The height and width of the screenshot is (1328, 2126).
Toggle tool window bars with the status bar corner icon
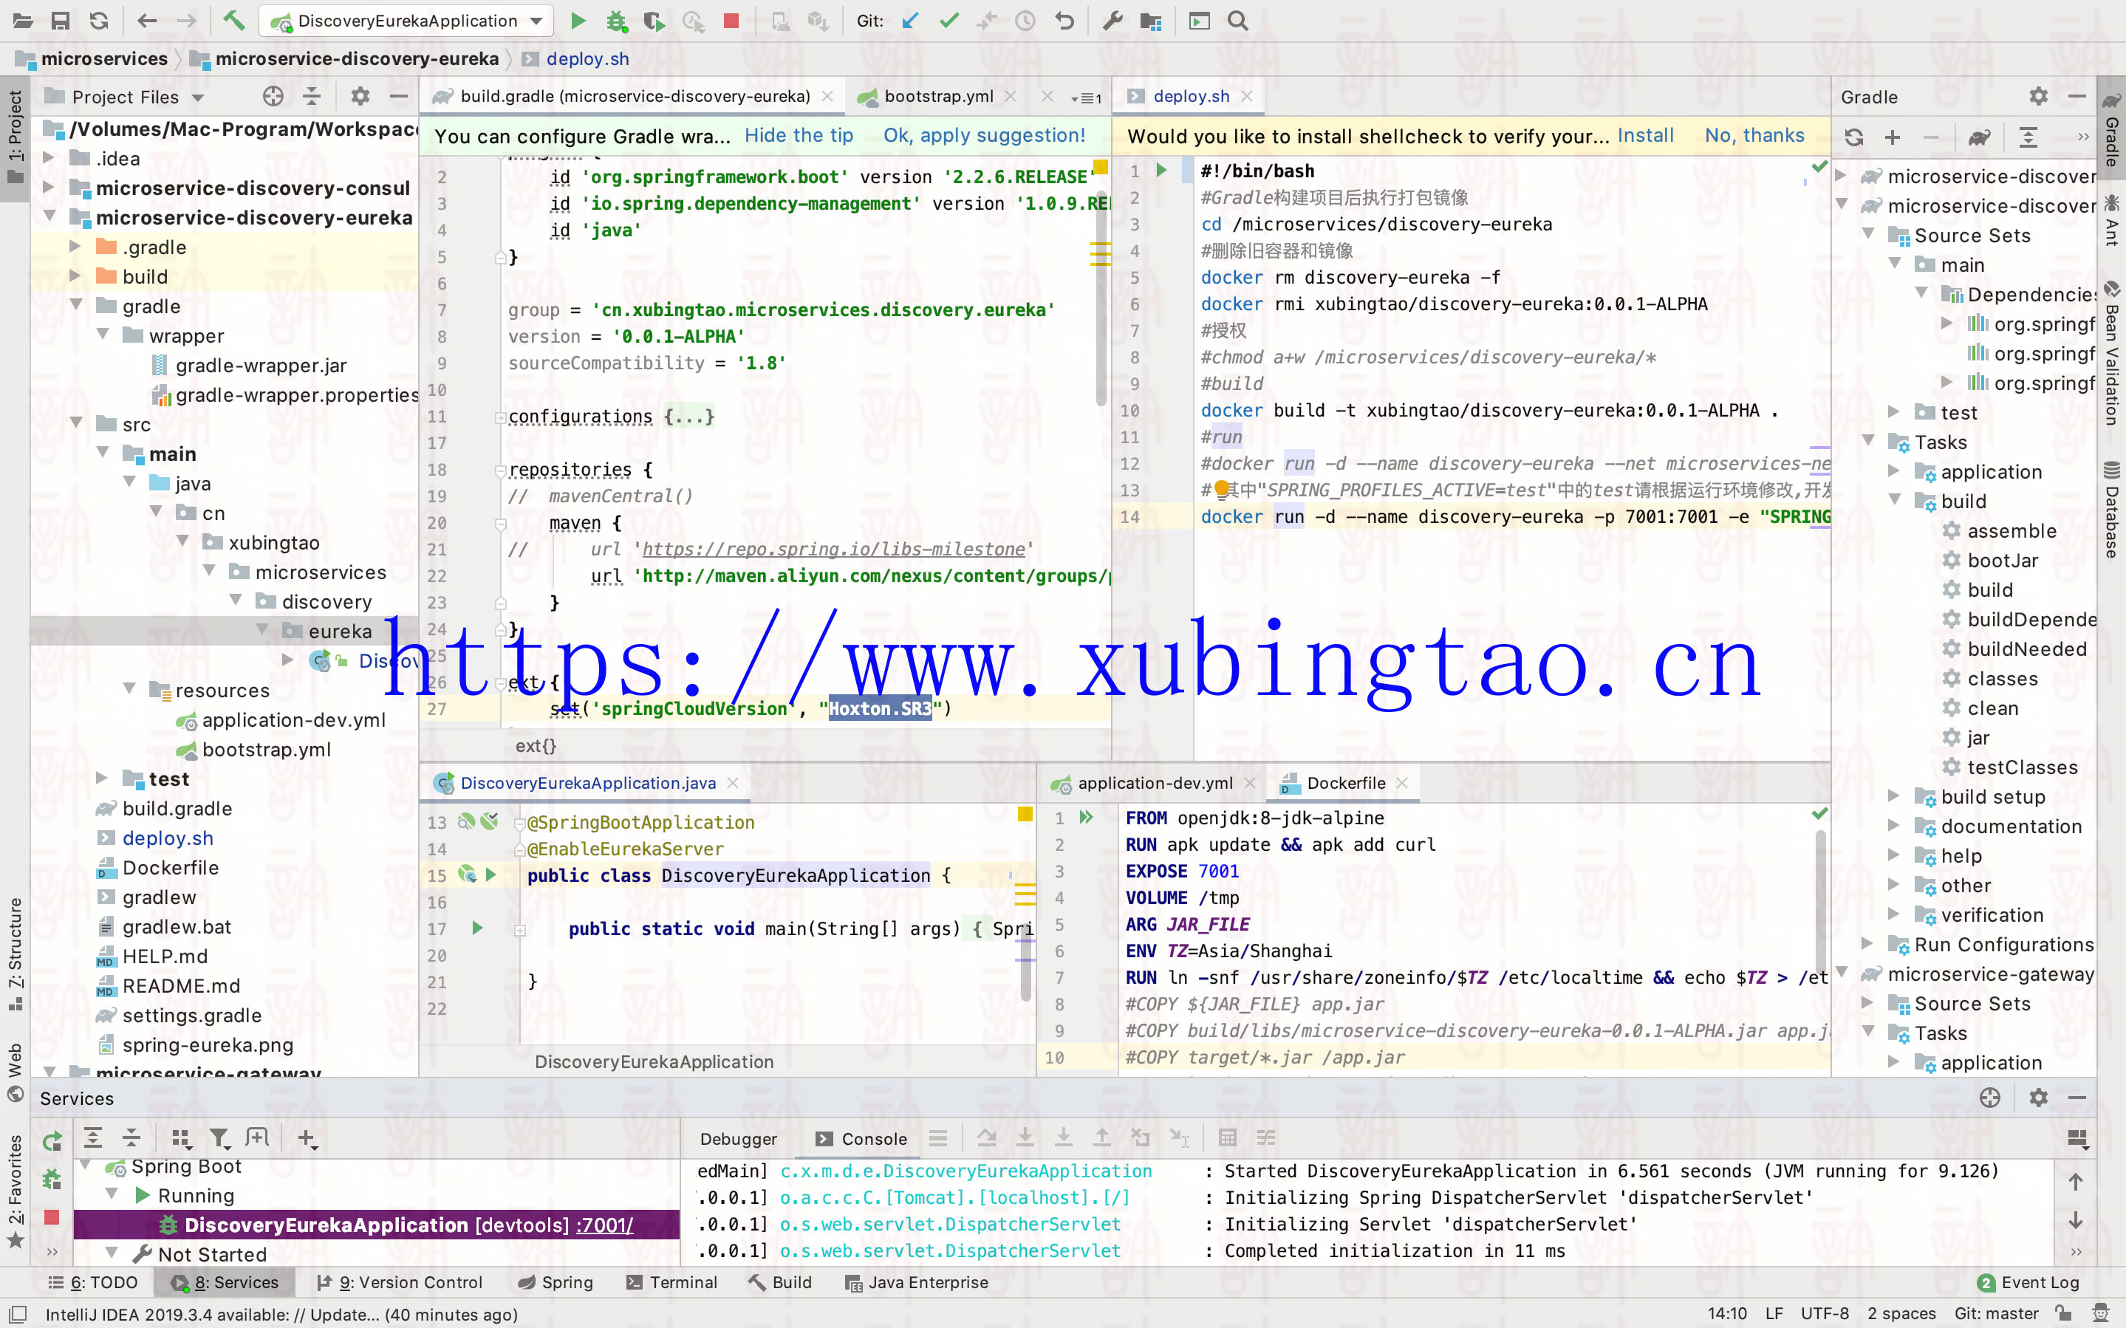(x=17, y=1314)
